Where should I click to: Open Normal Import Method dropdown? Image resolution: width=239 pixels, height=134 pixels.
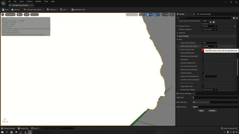pos(209,90)
